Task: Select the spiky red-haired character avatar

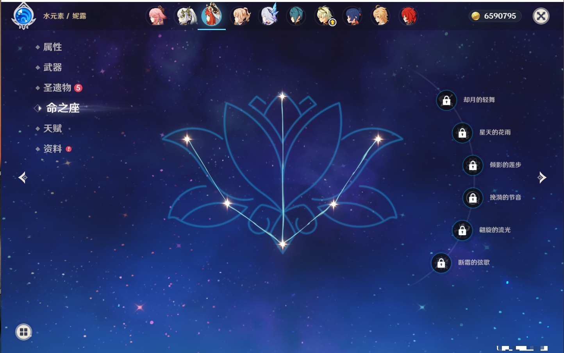Action: click(x=409, y=16)
